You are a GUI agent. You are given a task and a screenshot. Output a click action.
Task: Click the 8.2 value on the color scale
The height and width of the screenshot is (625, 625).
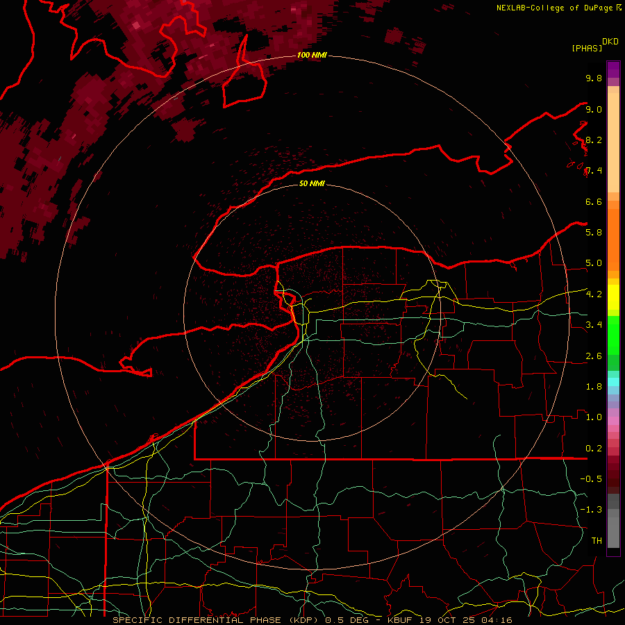(x=594, y=140)
